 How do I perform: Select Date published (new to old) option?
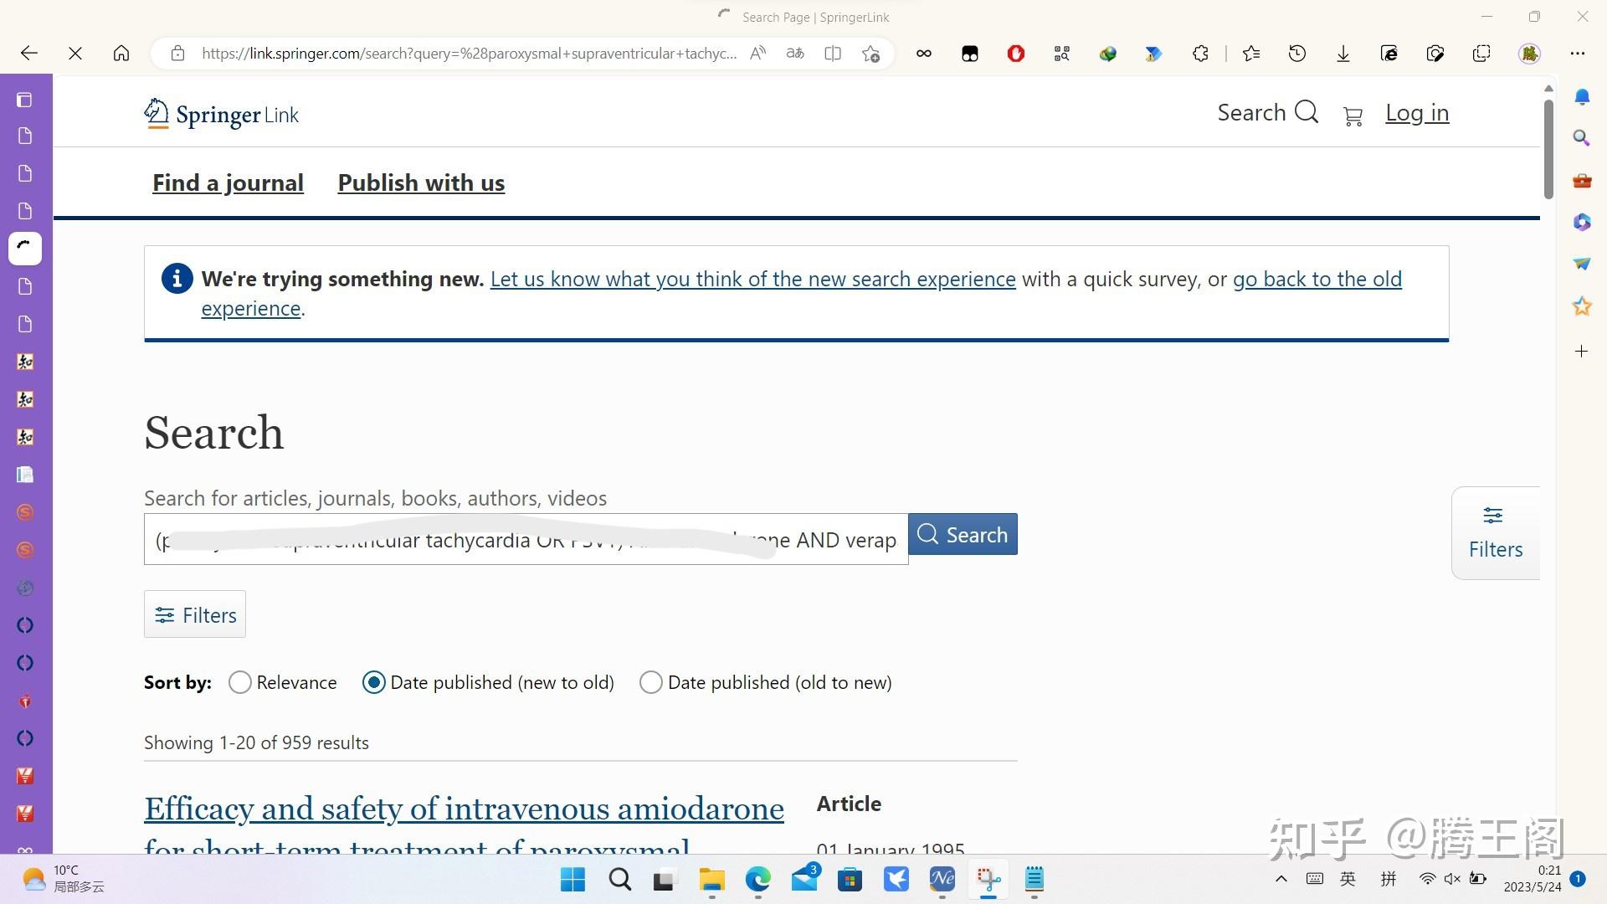373,682
